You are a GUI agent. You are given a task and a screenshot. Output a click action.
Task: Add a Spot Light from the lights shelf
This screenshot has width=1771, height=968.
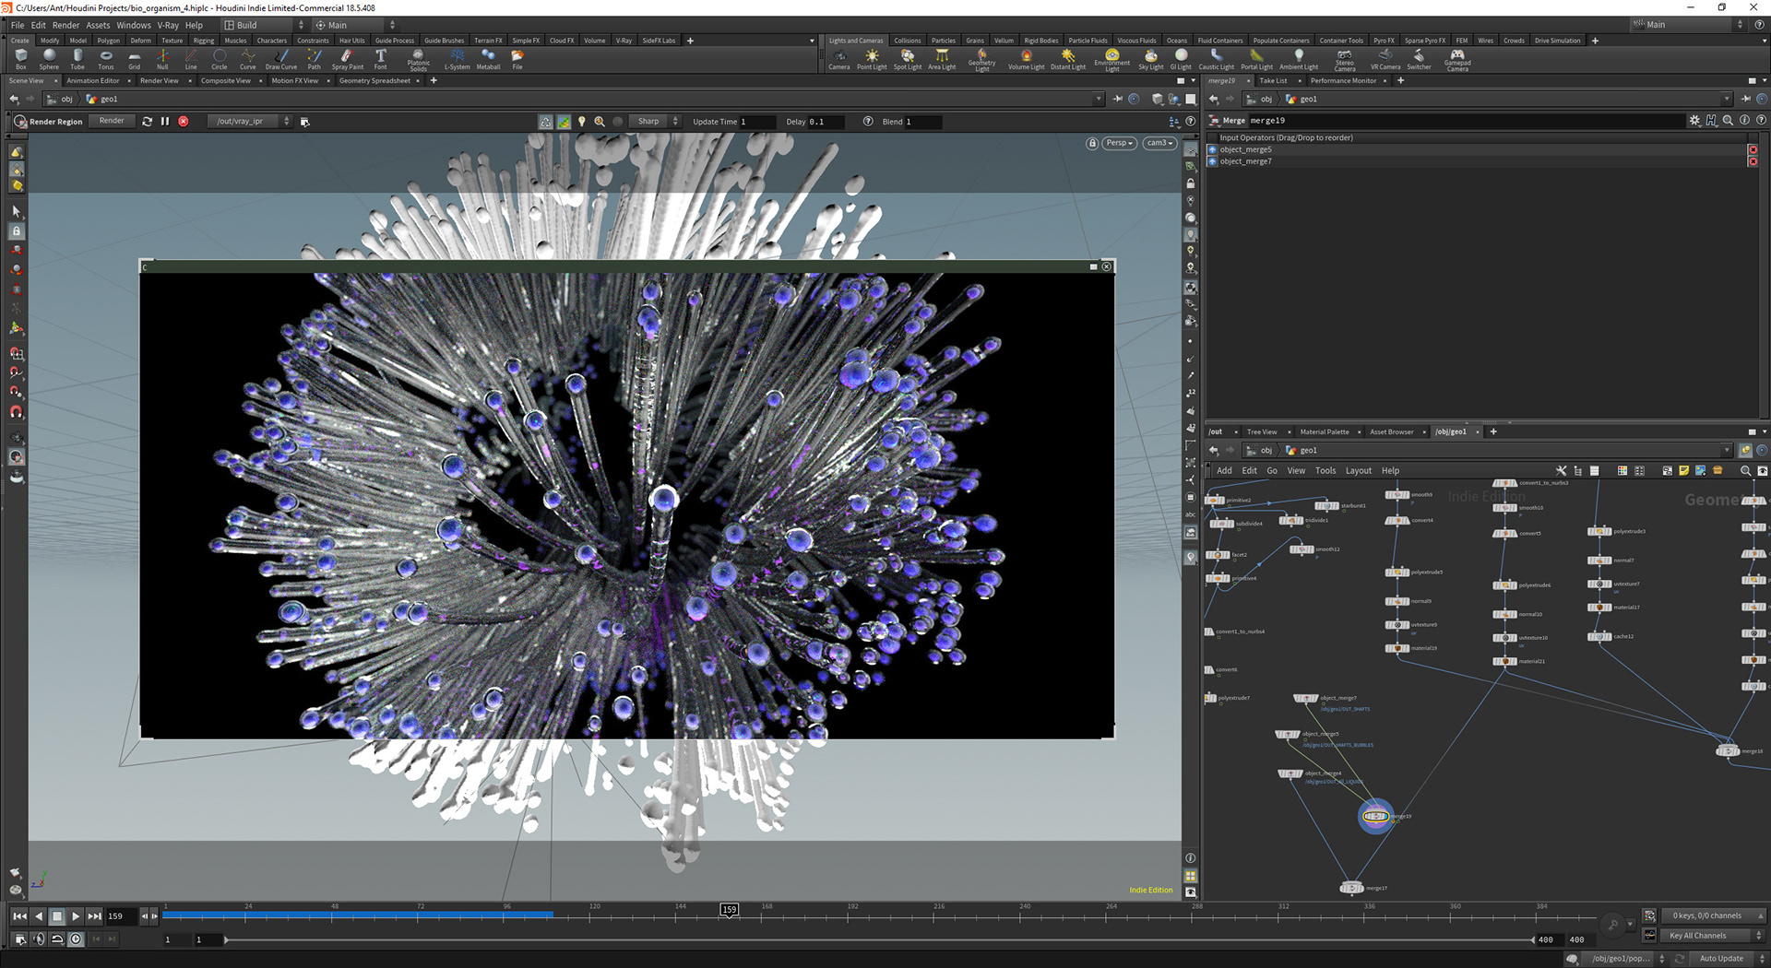pos(907,58)
